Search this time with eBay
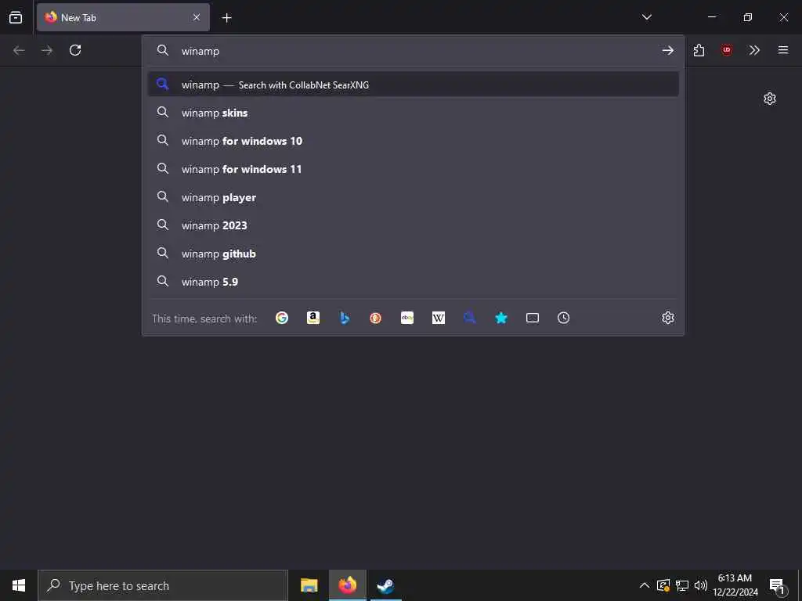Screen dimensions: 802x601 (x=407, y=318)
